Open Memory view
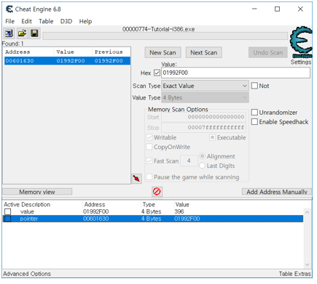This screenshot has height=284, width=317. (x=37, y=192)
